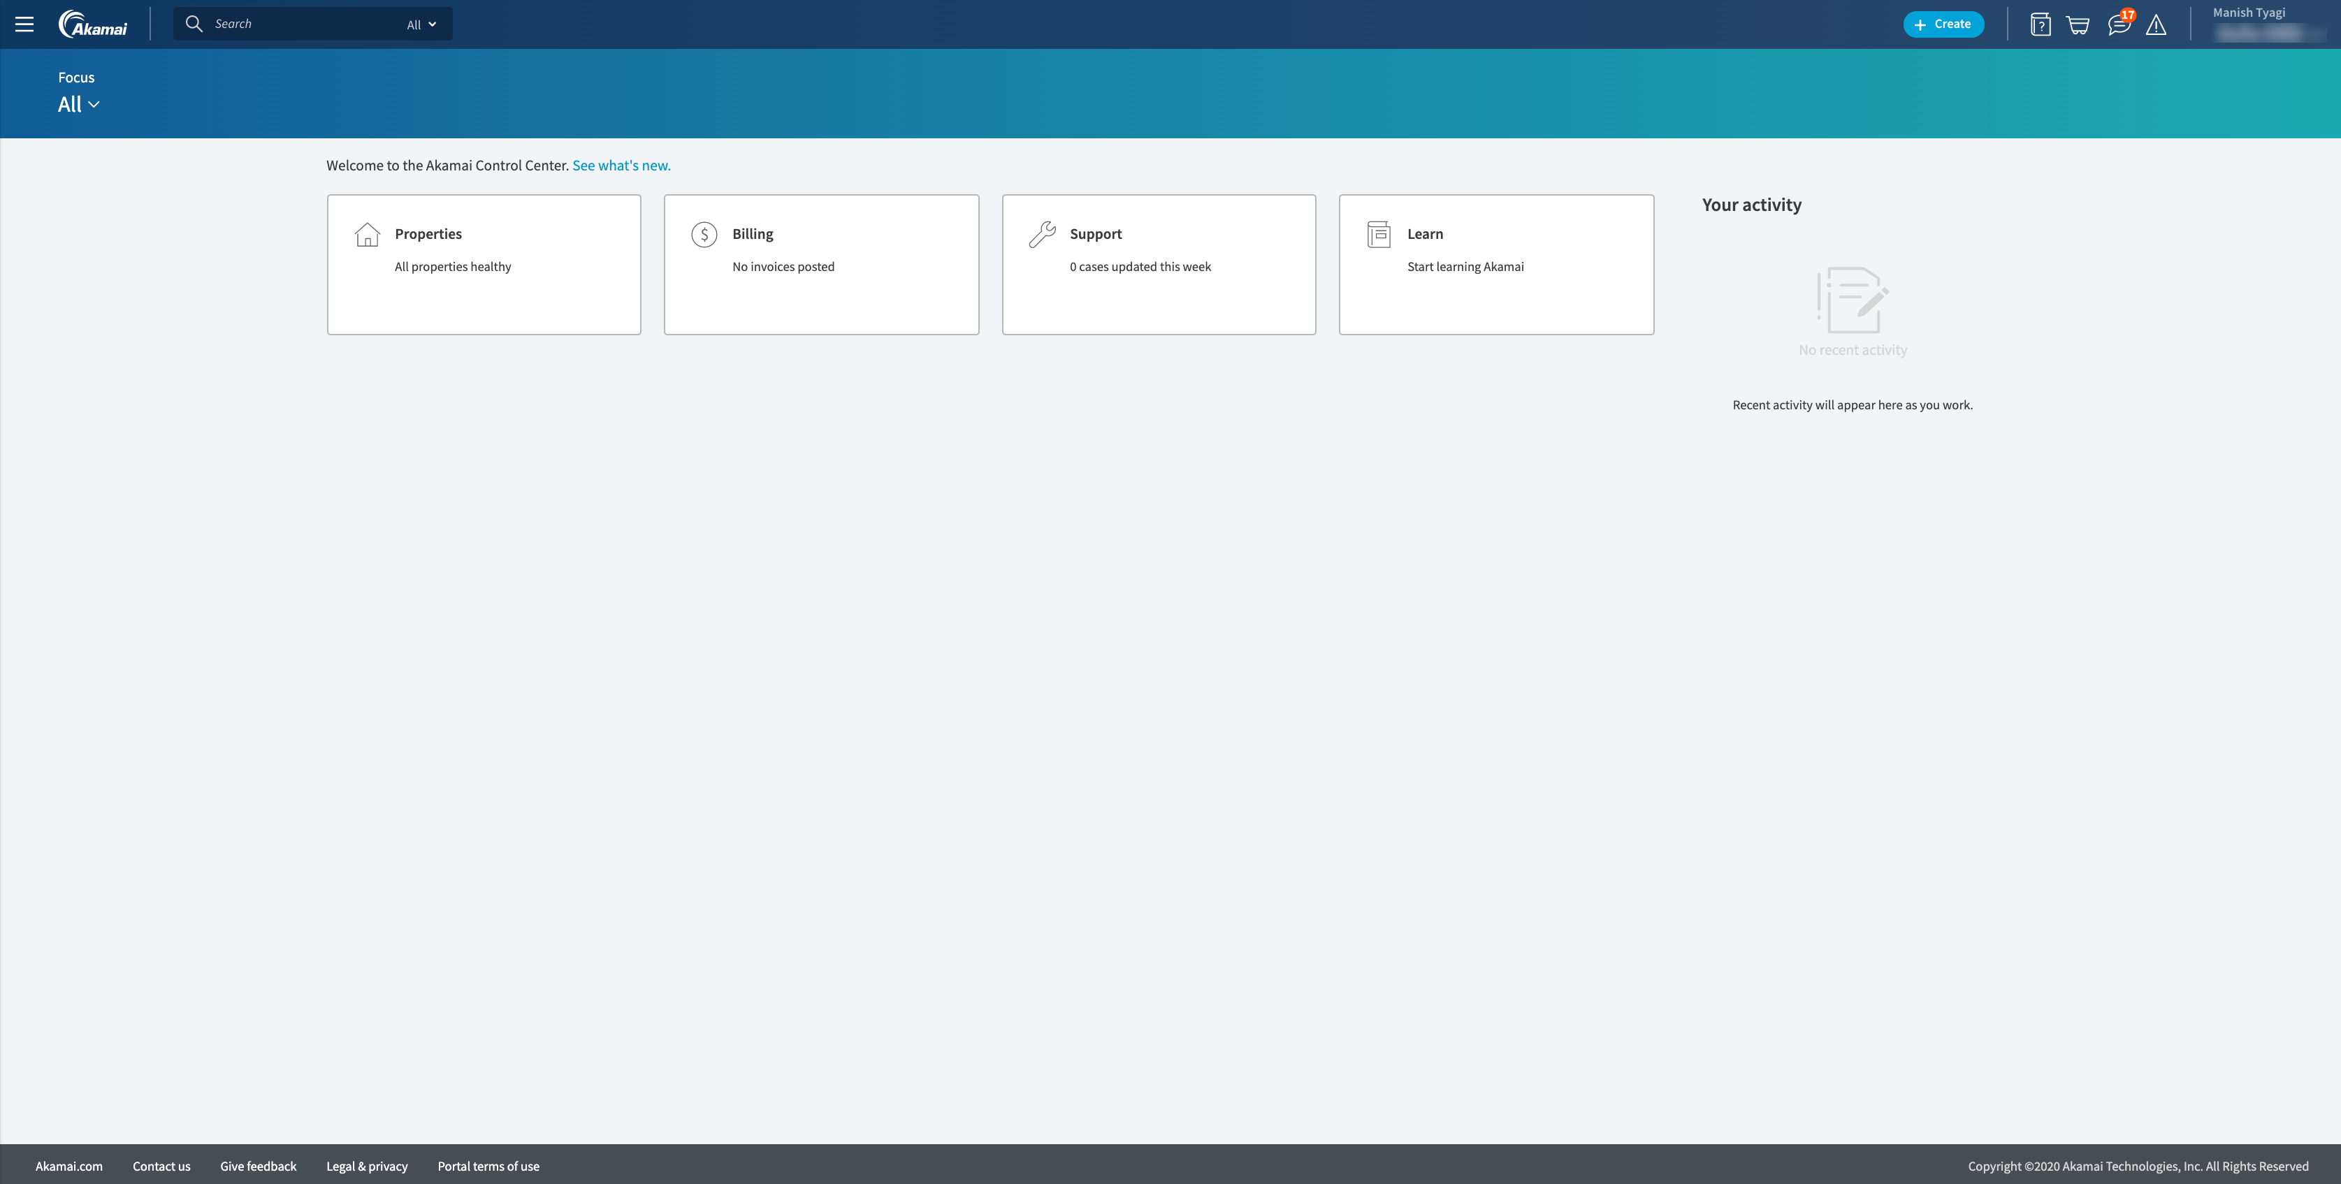Click the Learn book icon

coord(1379,235)
